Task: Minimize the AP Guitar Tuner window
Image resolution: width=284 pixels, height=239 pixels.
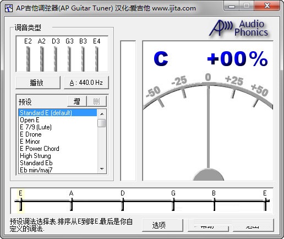Action: pyautogui.click(x=232, y=6)
